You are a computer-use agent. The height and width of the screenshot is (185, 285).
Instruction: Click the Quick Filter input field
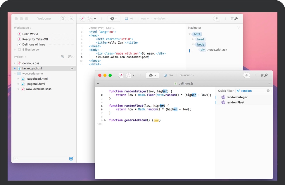[x=253, y=91]
